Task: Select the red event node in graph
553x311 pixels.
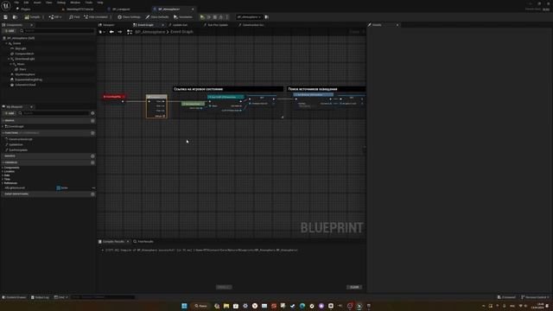Action: click(x=114, y=97)
